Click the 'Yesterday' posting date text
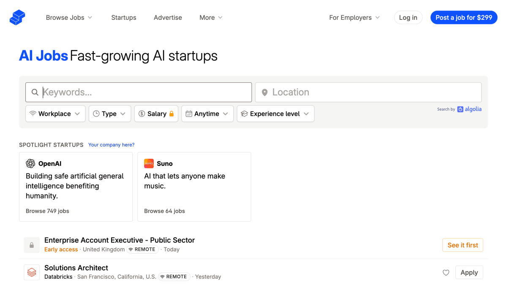 tap(208, 277)
